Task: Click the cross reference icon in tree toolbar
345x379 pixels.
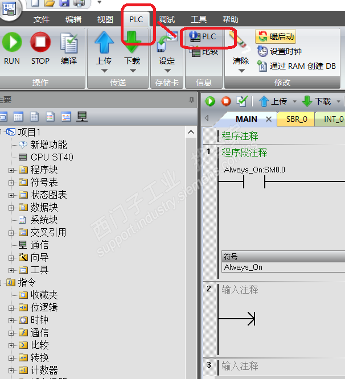Action: [x=66, y=117]
